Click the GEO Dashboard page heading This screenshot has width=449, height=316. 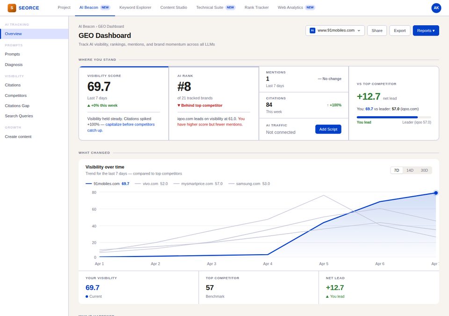104,36
